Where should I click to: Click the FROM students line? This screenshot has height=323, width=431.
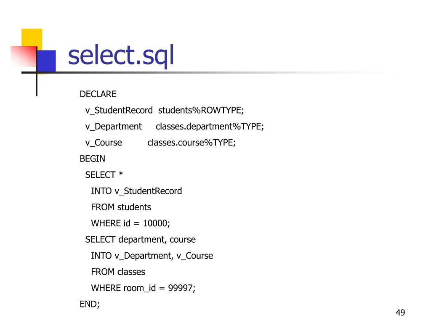pyautogui.click(x=121, y=207)
